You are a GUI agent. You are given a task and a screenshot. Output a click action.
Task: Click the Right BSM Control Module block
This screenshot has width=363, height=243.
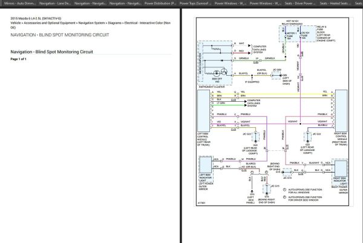click(x=341, y=111)
